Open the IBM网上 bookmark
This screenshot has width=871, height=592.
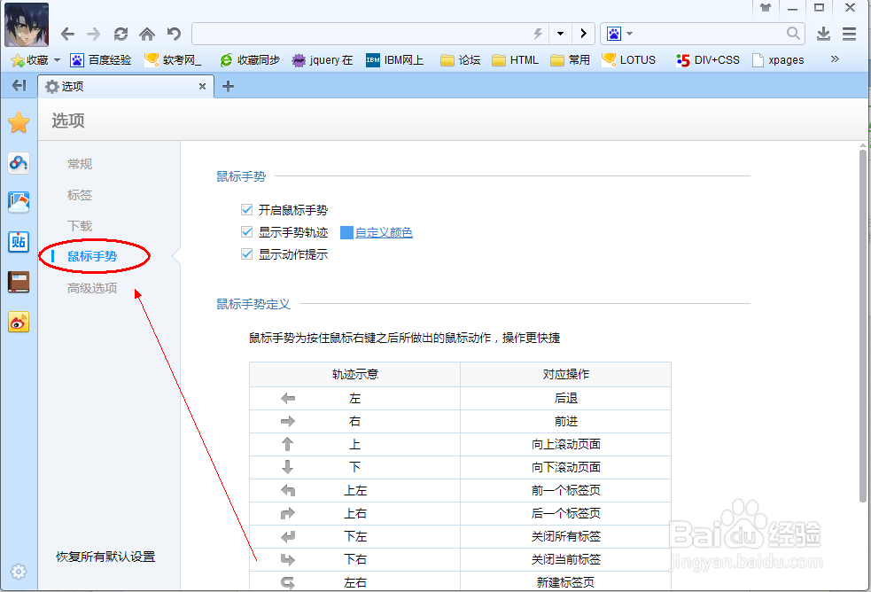(x=395, y=60)
